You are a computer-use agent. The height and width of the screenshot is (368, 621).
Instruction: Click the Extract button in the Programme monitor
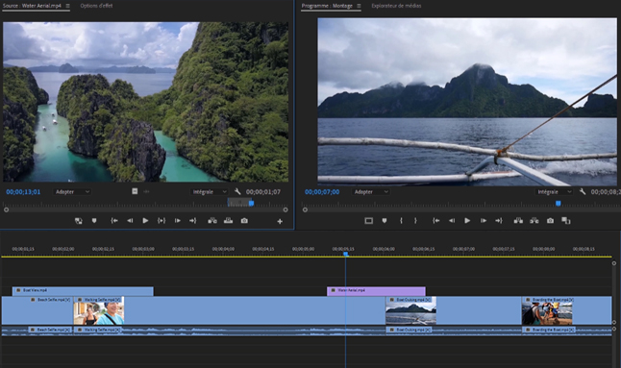click(534, 221)
